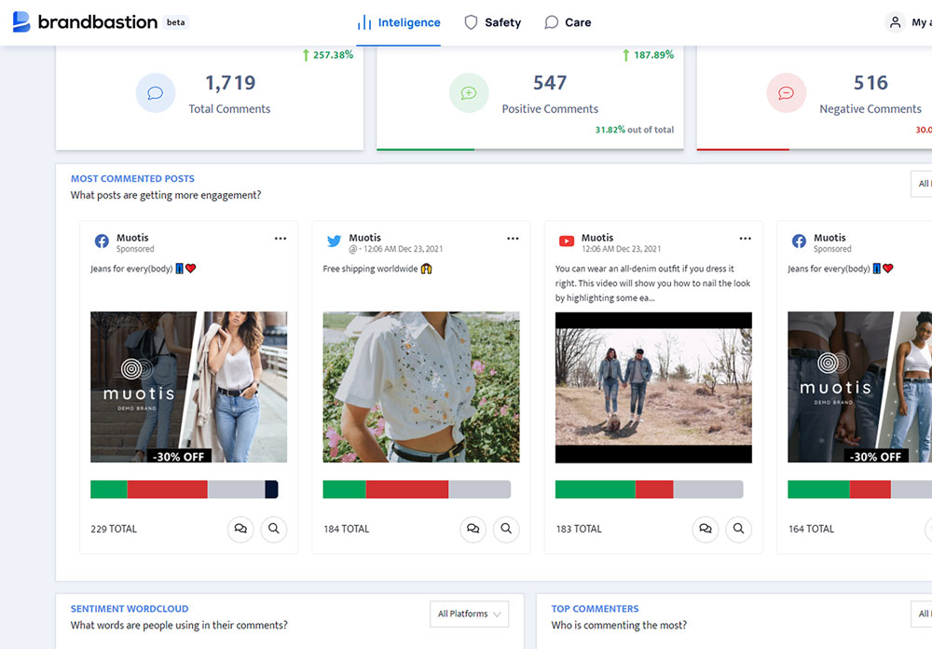
Task: Open All Platforms dropdown in Sentiment Wordcloud
Action: click(469, 614)
